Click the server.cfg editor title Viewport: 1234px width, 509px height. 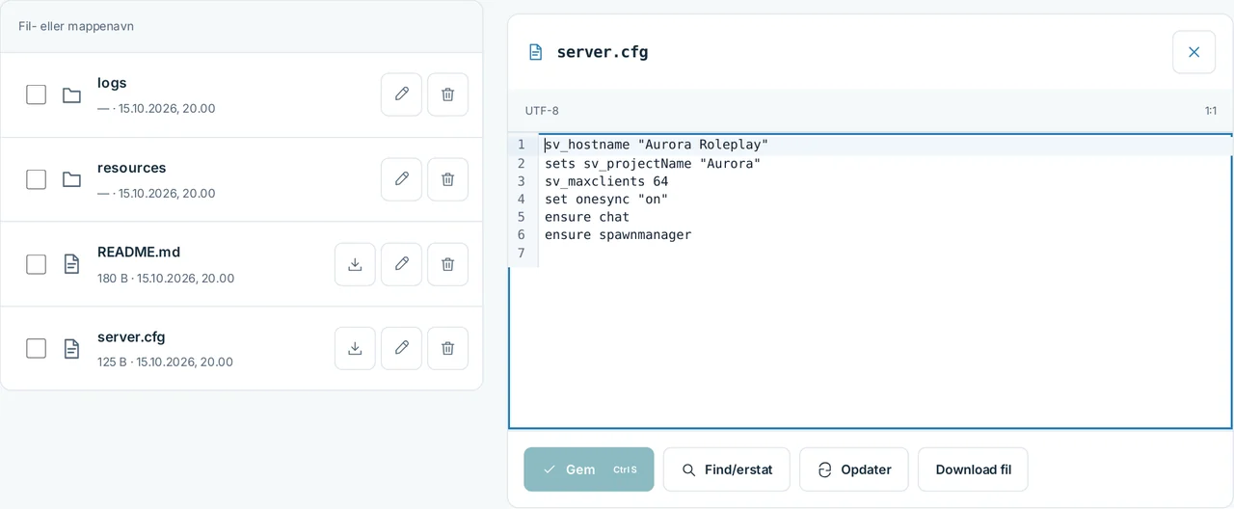tap(603, 52)
